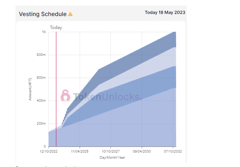Click the 09/04/2030 x-axis date label
240x167 pixels.
tap(142, 151)
